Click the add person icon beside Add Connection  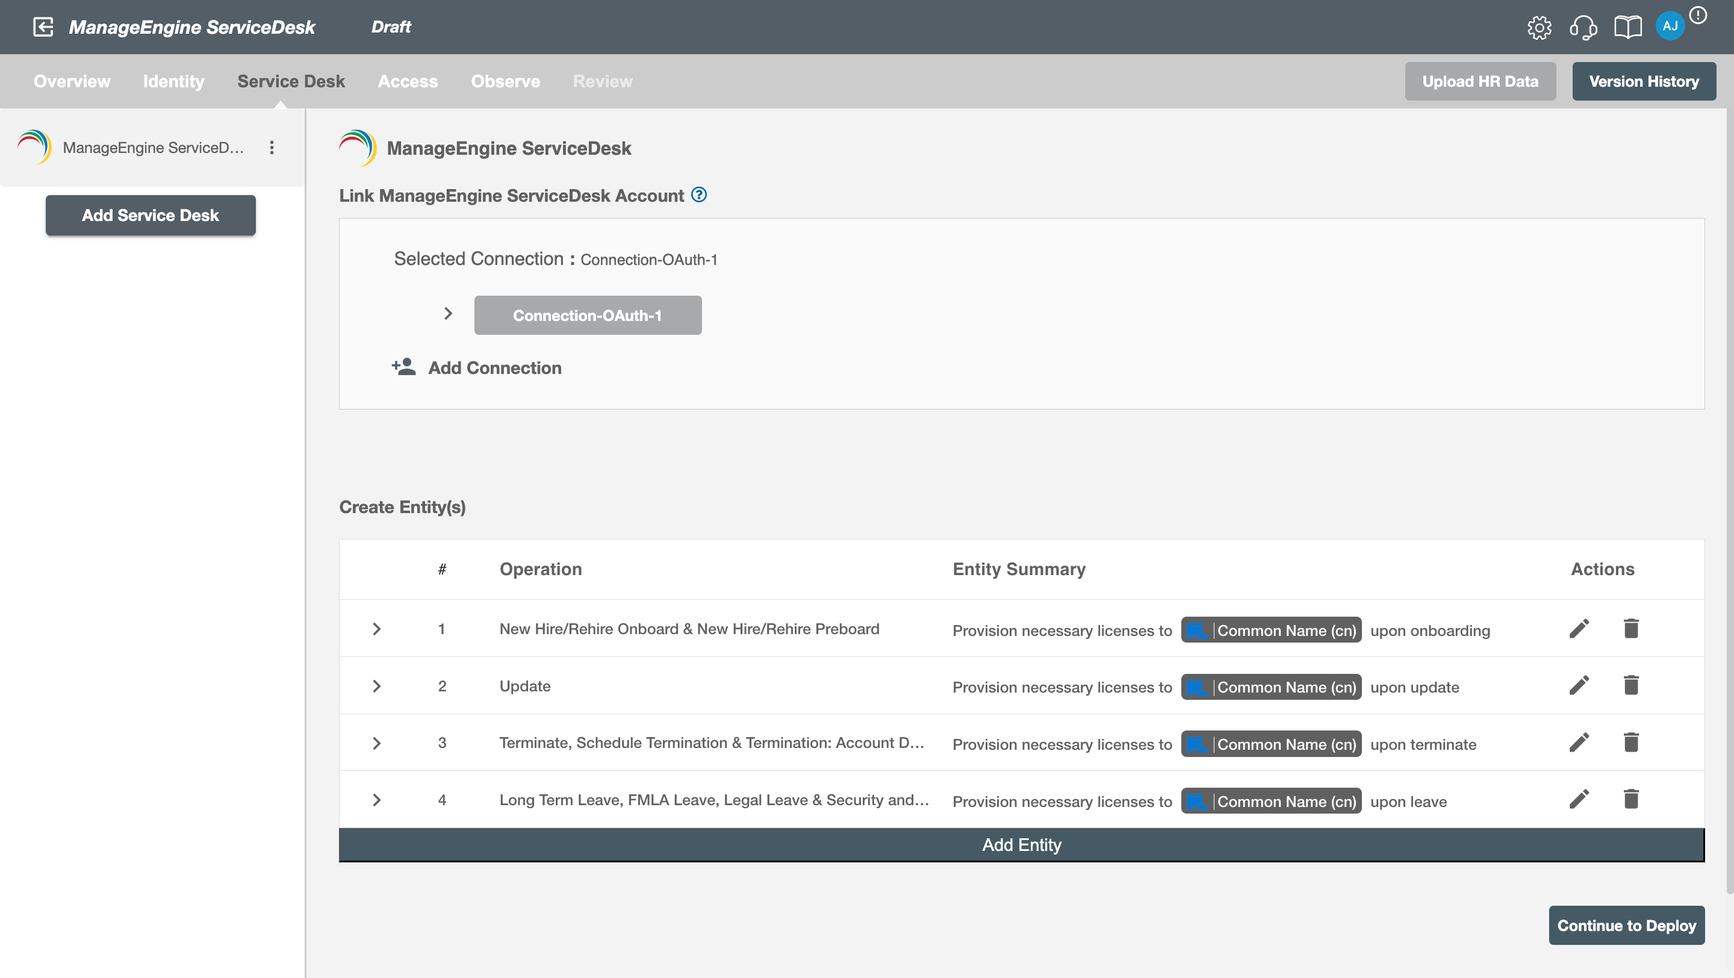point(404,367)
